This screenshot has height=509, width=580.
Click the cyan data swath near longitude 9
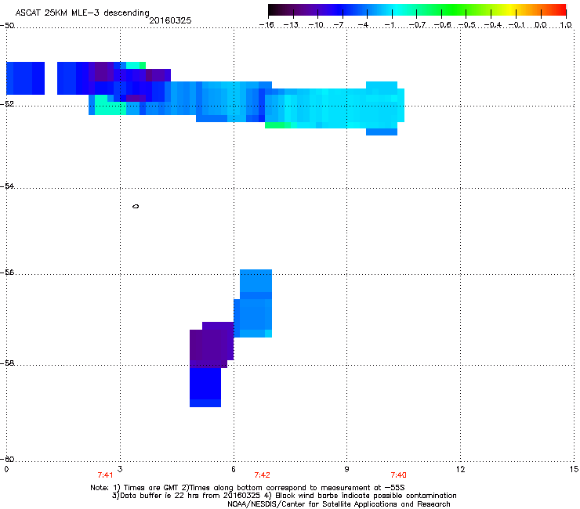tap(335, 108)
